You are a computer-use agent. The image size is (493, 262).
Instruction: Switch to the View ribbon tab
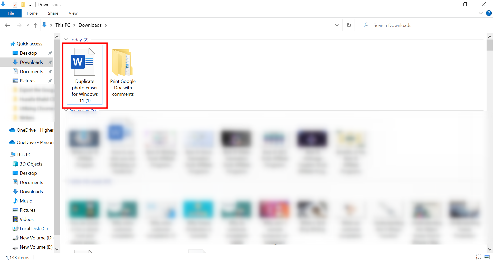(73, 13)
